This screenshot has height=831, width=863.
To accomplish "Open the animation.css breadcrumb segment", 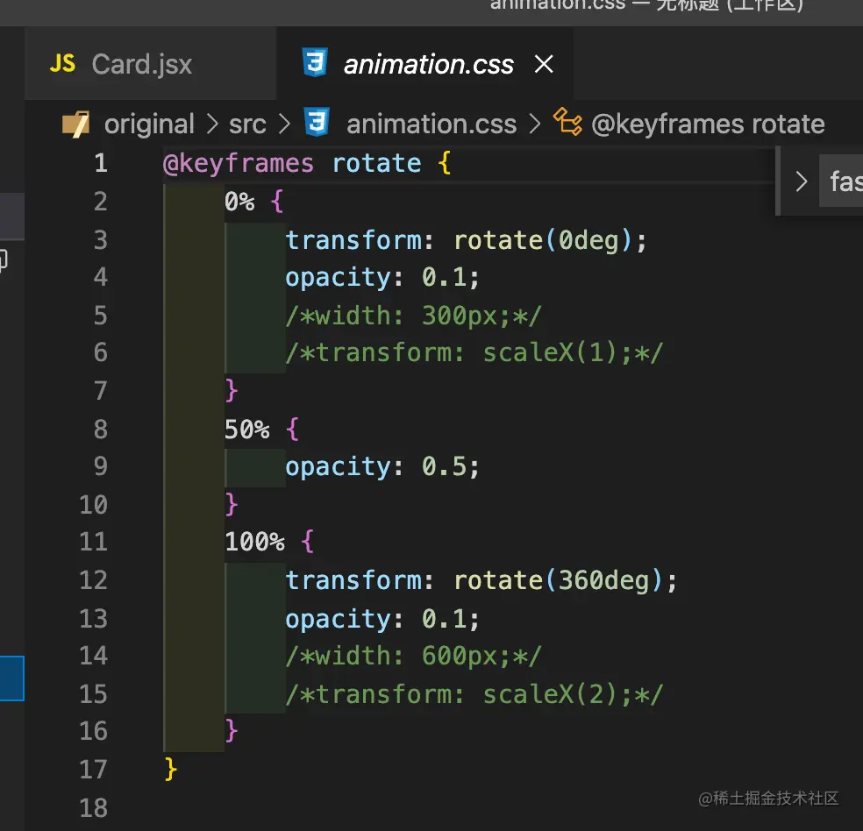I will click(x=431, y=124).
